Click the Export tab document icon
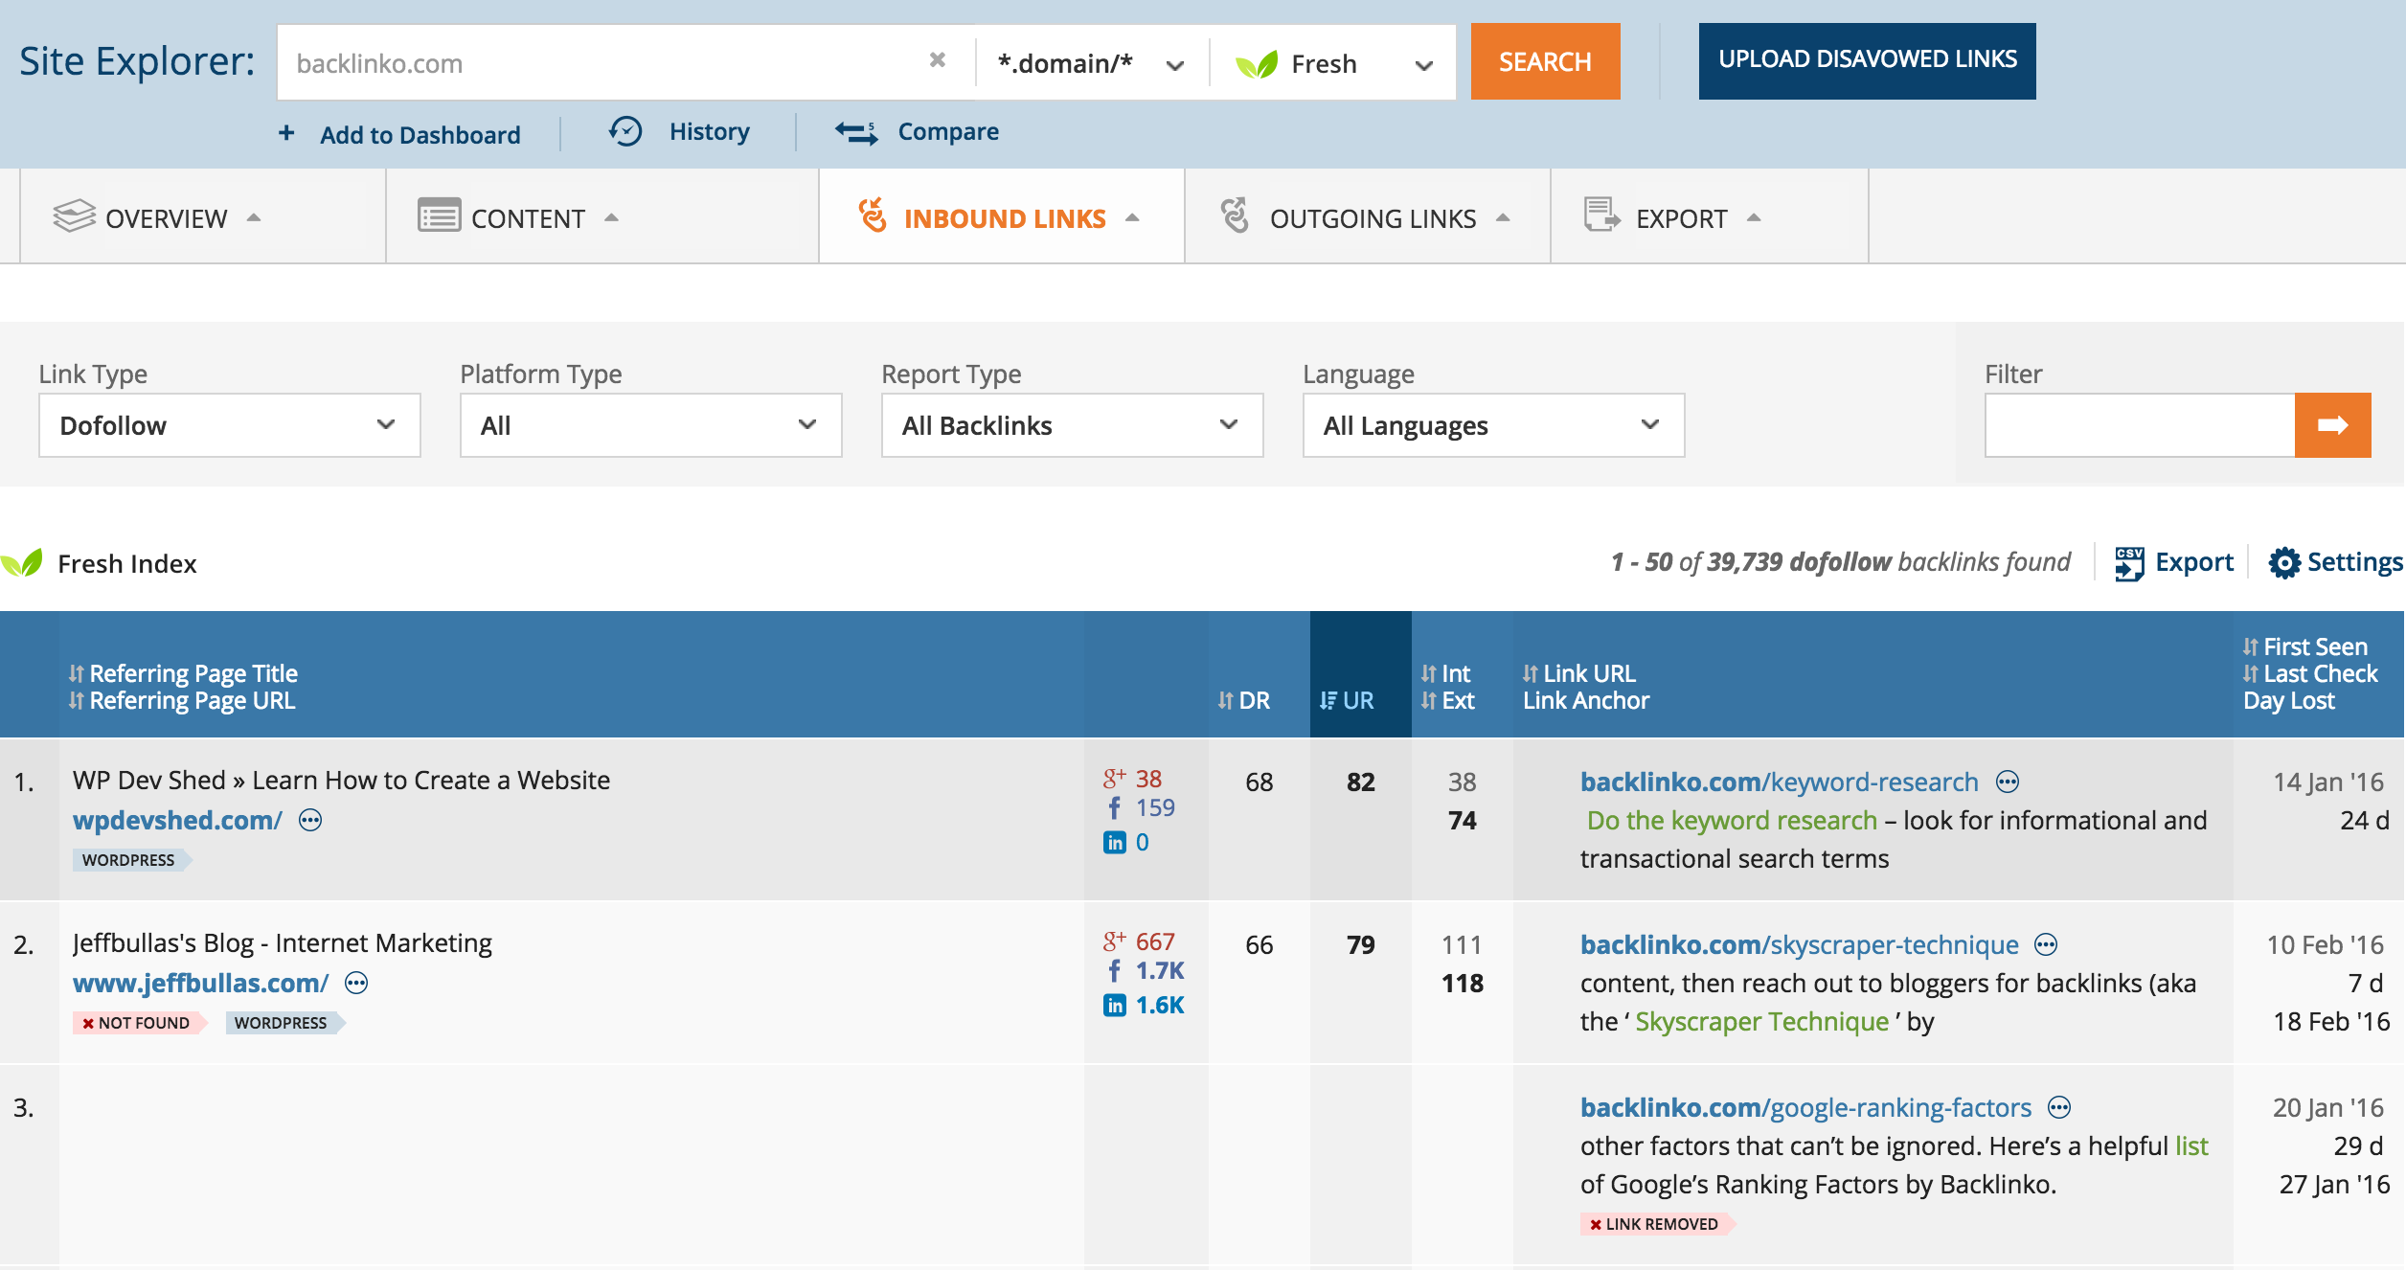The width and height of the screenshot is (2406, 1270). [x=1601, y=215]
